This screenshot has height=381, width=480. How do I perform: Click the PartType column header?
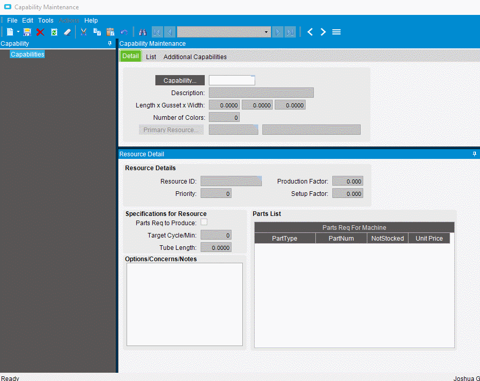(x=285, y=238)
